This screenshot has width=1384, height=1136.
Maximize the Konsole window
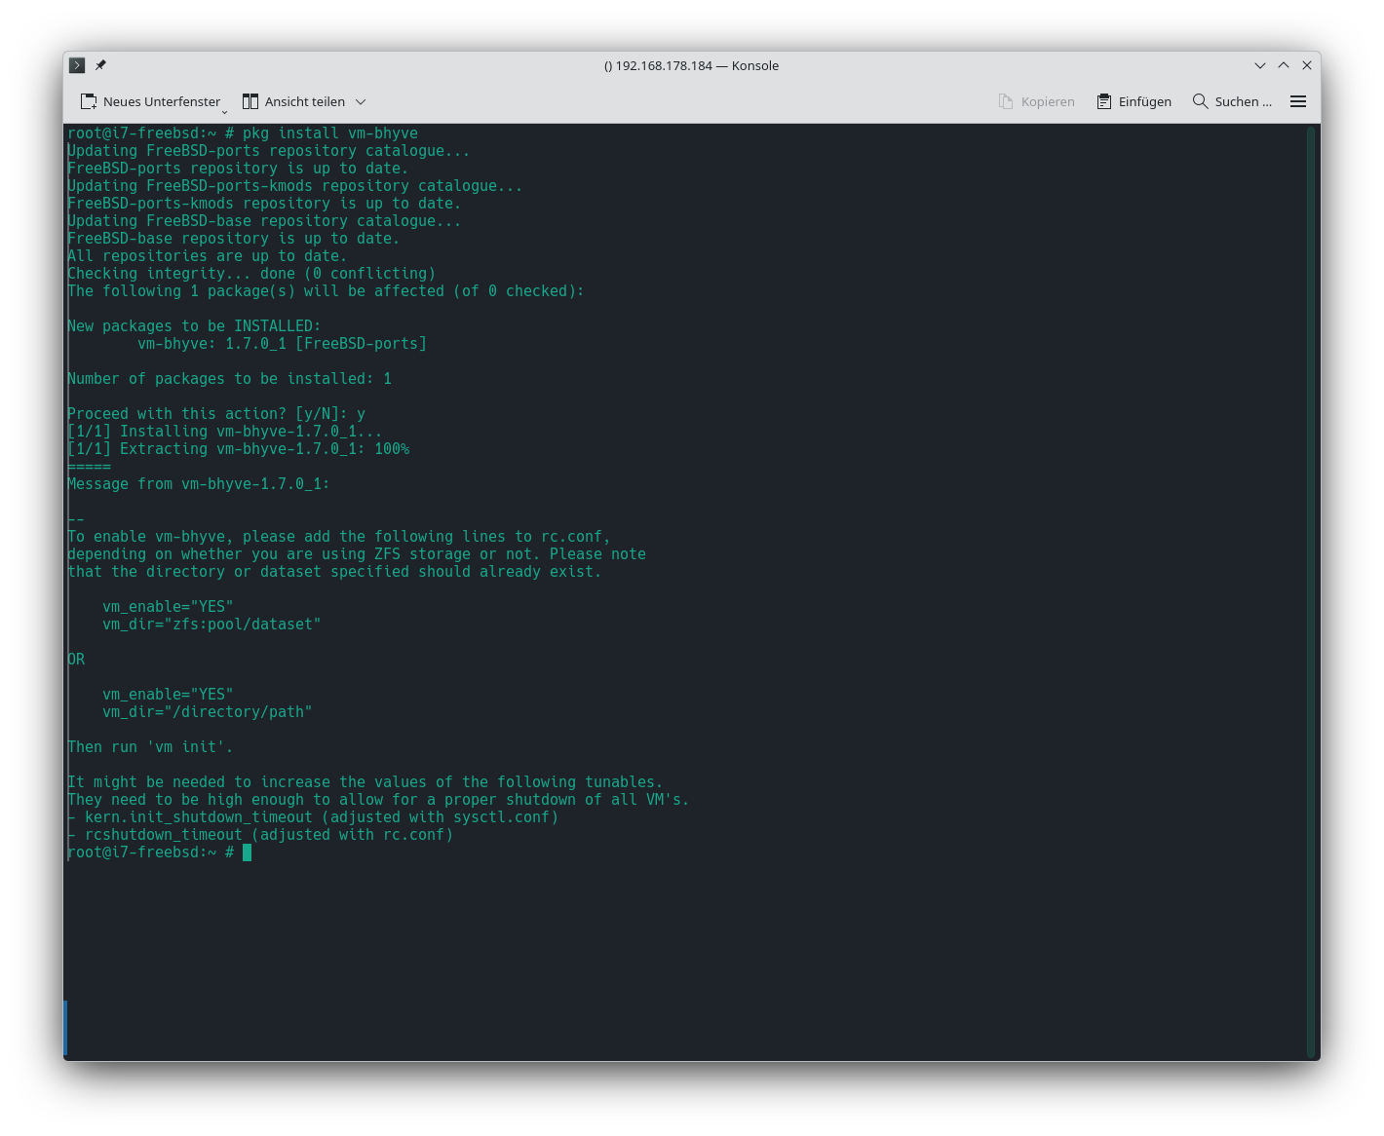[1284, 65]
